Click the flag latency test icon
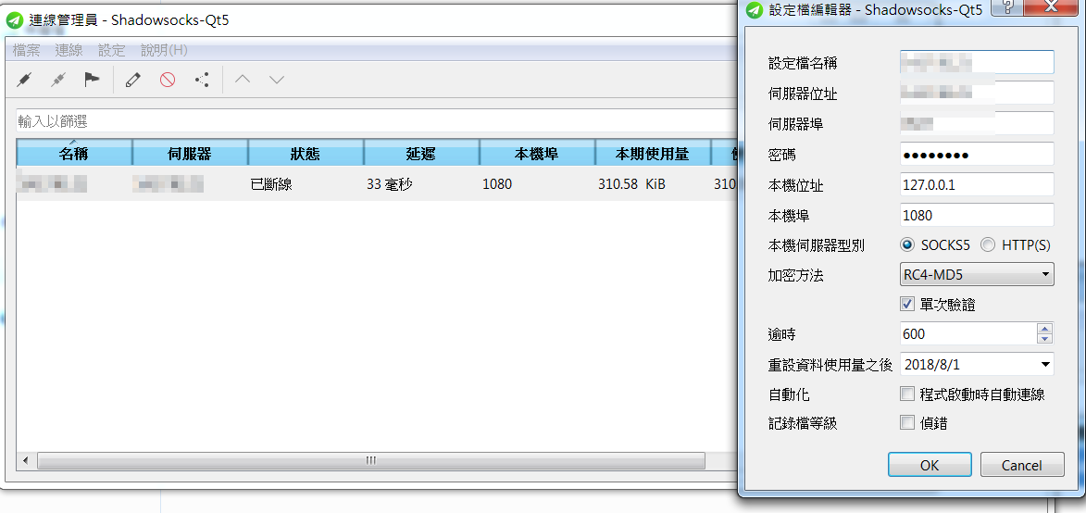Viewport: 1086px width, 513px height. 92,80
